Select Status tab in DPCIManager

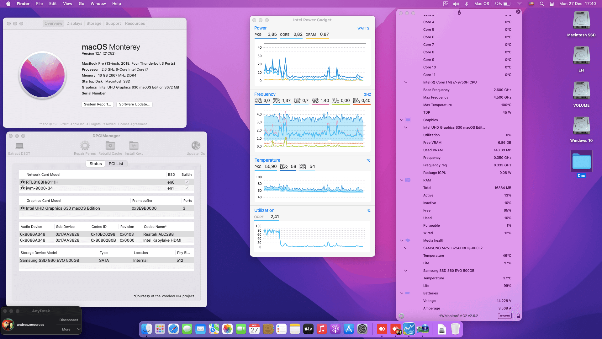[x=96, y=164]
